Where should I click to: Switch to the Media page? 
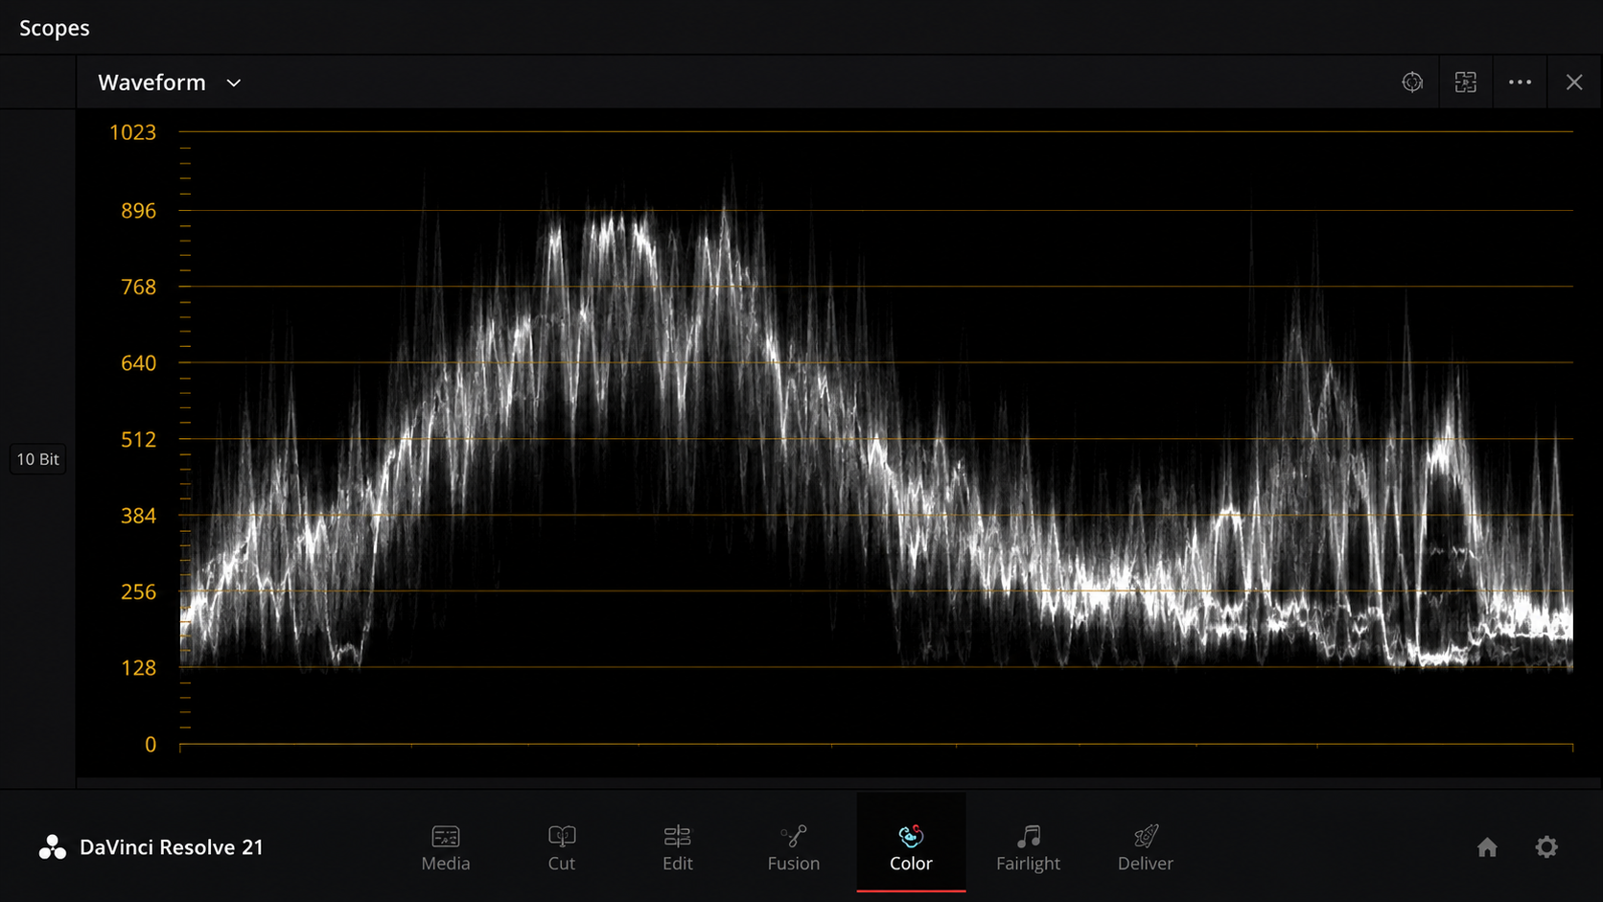coord(446,847)
